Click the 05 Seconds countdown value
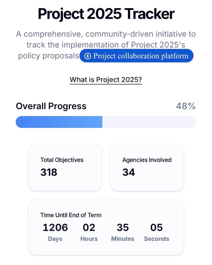 [157, 227]
